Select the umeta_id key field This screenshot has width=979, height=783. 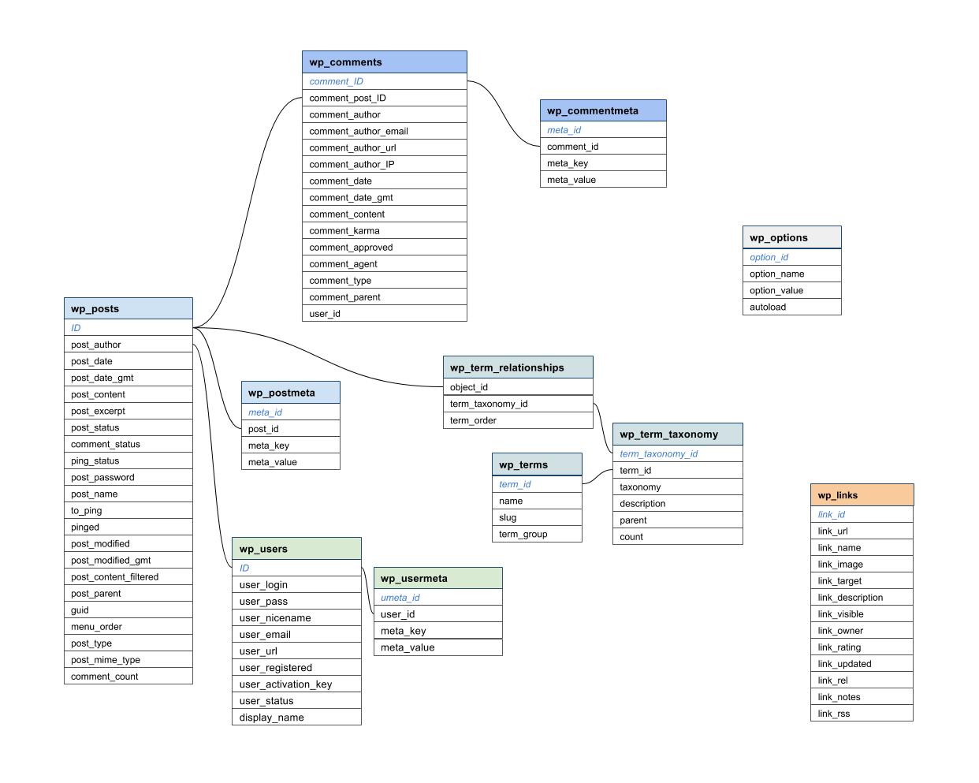click(x=437, y=598)
